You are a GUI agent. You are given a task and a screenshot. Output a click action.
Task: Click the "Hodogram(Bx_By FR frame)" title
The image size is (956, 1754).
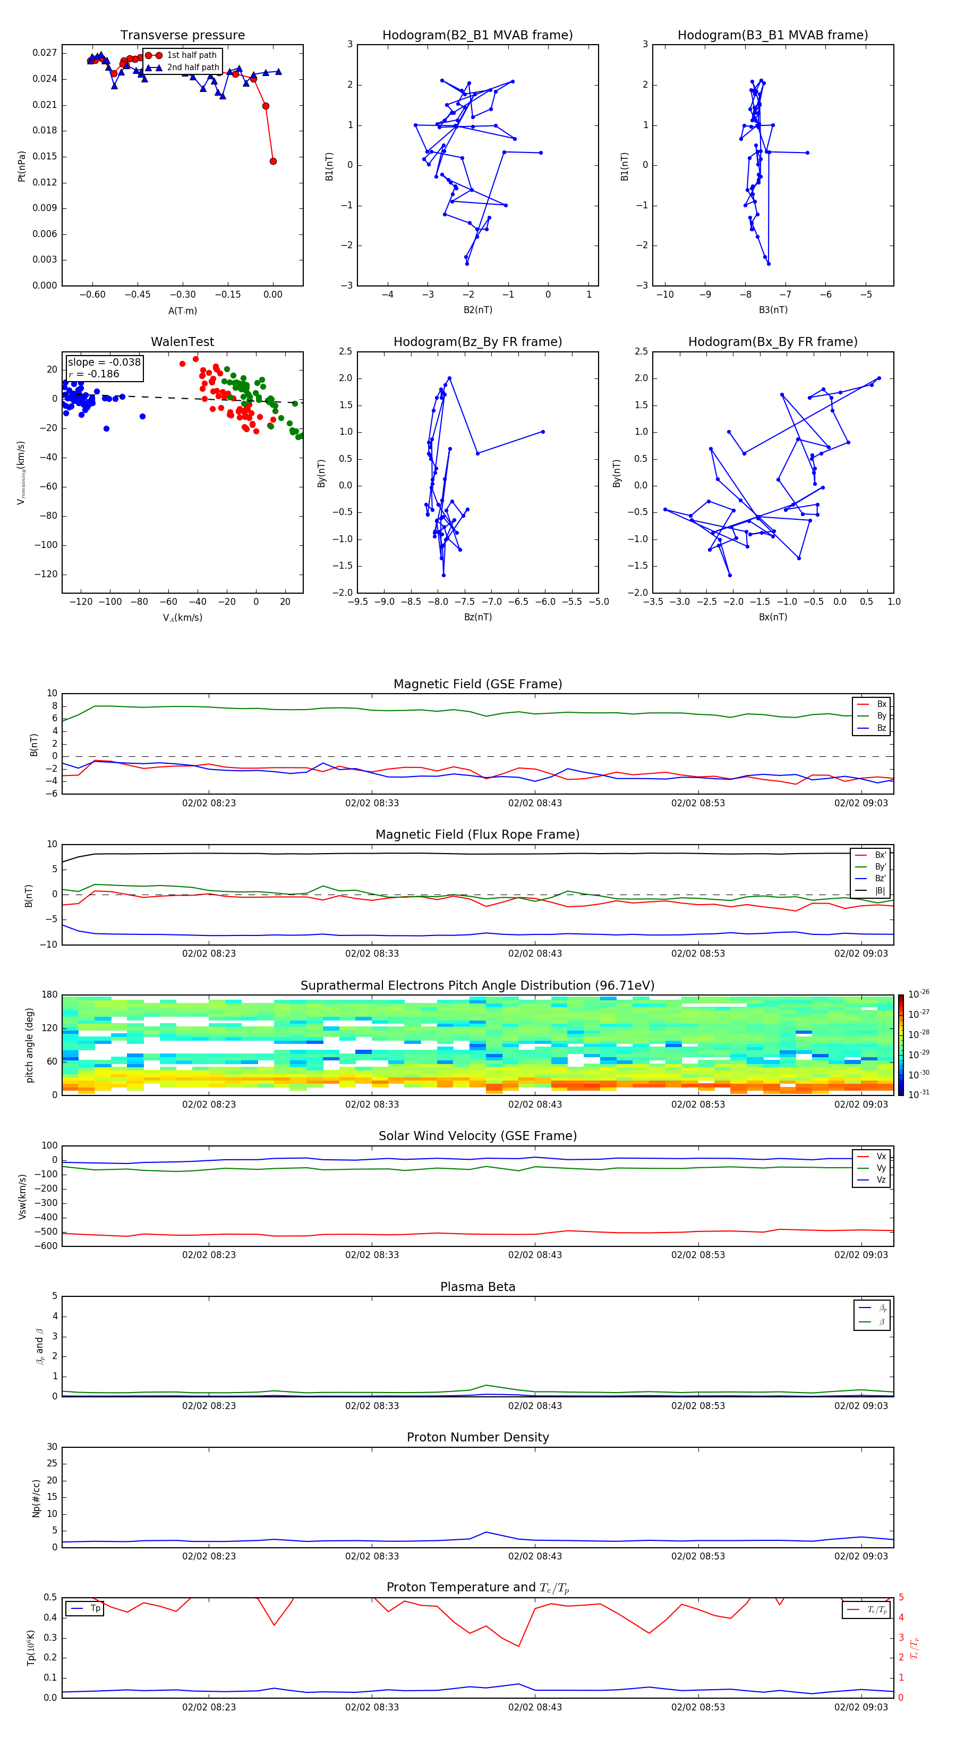pos(773,342)
